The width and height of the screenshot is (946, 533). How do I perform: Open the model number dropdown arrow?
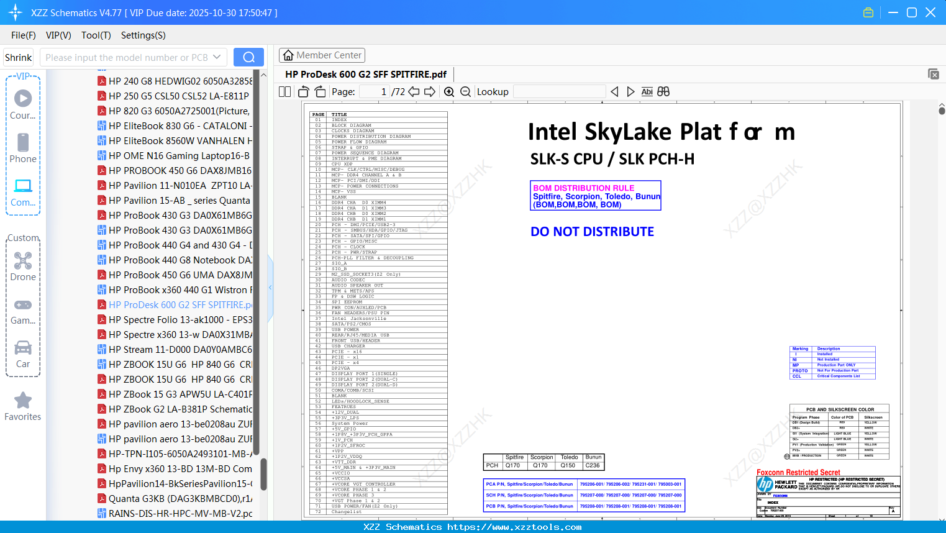217,57
